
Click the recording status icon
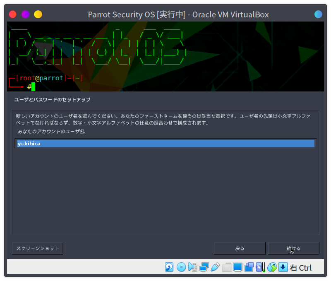(x=249, y=267)
